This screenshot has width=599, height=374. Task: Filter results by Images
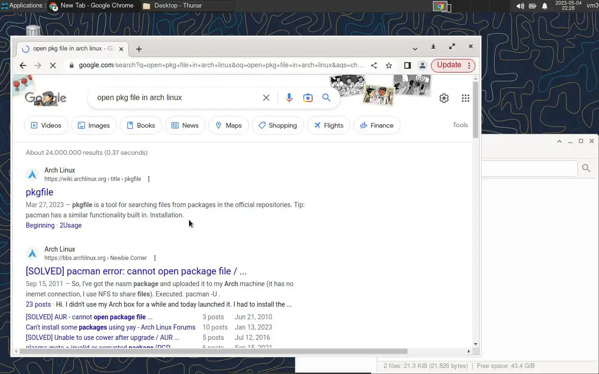pyautogui.click(x=94, y=125)
